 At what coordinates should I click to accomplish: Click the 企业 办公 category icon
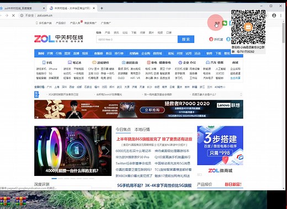pyautogui.click(x=180, y=62)
